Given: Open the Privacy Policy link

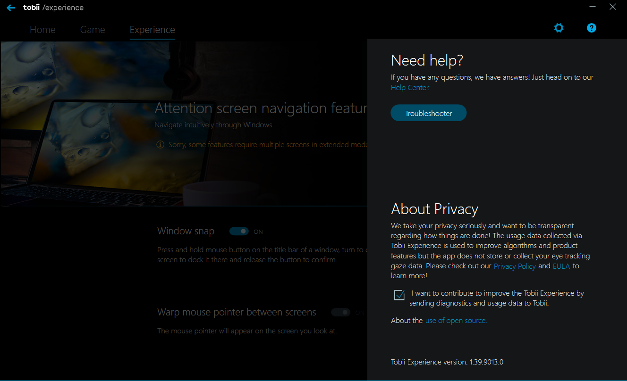Looking at the screenshot, I should [x=515, y=266].
